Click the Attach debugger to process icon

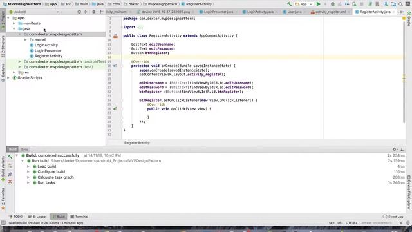[x=354, y=4]
